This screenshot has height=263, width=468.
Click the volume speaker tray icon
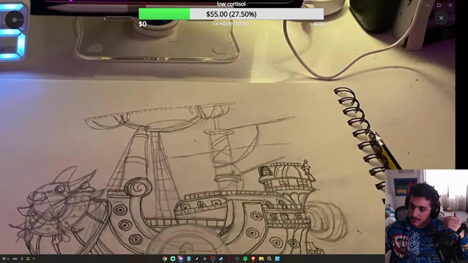coord(3,259)
